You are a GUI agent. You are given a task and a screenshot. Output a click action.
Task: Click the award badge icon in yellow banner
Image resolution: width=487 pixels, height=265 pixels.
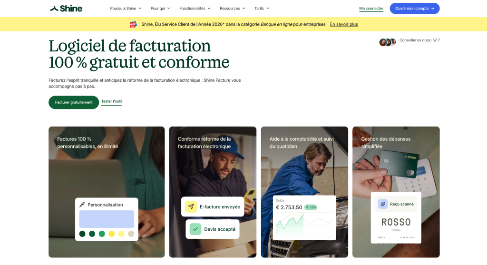click(134, 24)
